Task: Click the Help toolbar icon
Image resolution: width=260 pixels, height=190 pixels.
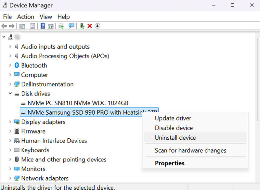Action: [x=43, y=26]
